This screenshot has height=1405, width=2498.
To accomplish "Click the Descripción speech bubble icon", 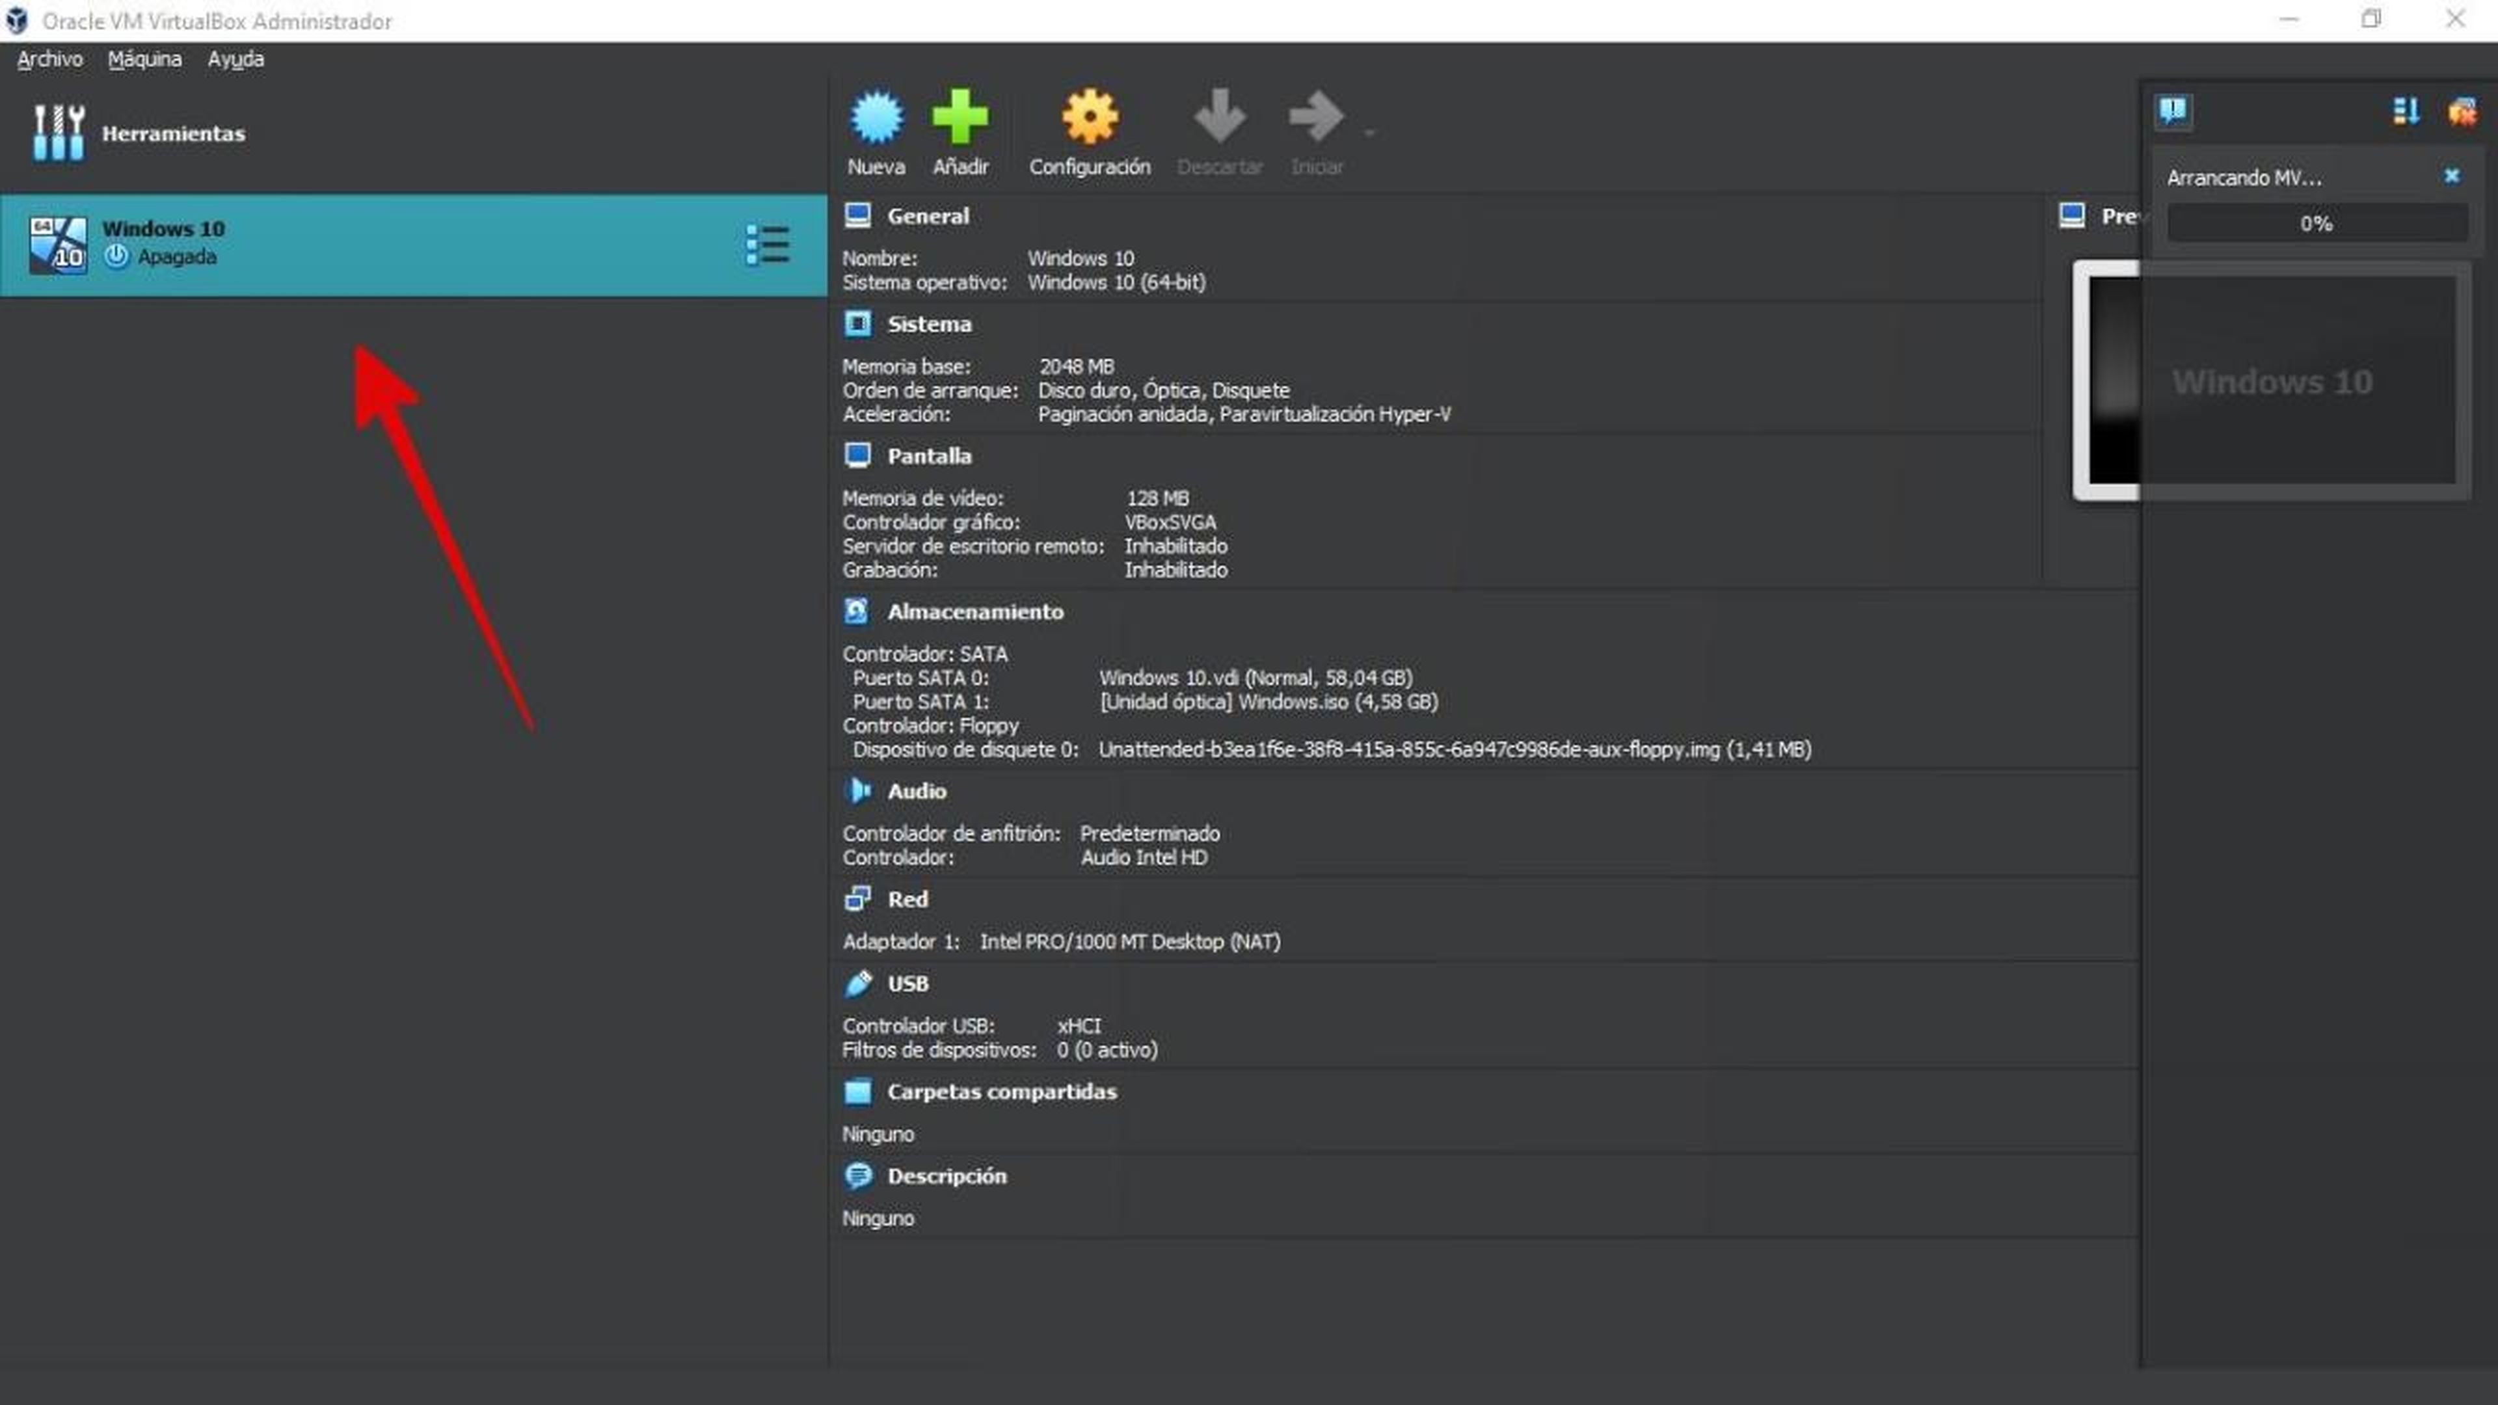I will (857, 1175).
